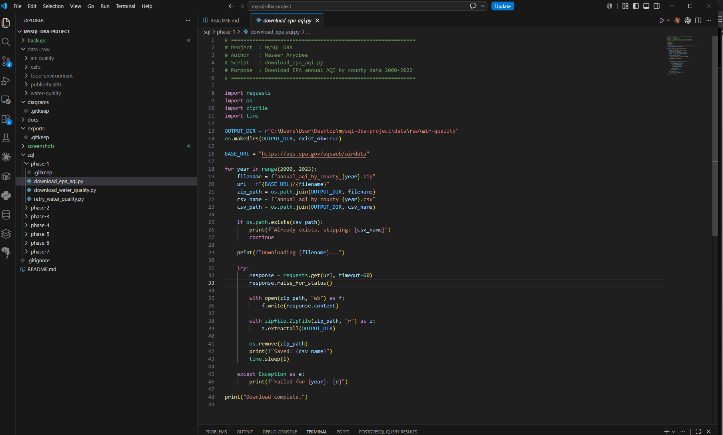The height and width of the screenshot is (435, 723).
Task: Expand the phase-2 folder
Action: 106,208
